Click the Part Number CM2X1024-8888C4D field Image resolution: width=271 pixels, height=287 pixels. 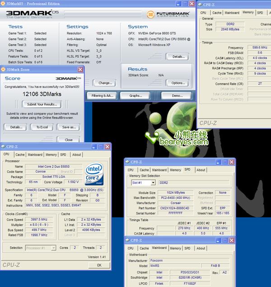coord(175,208)
